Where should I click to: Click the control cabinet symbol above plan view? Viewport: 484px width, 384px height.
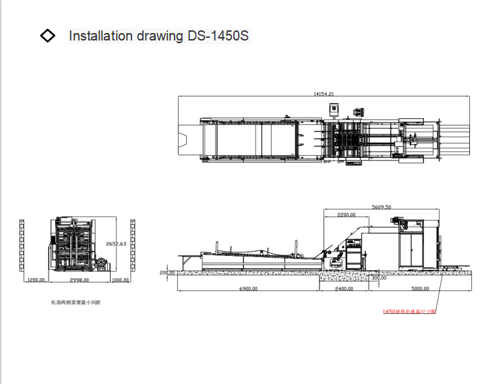click(332, 109)
